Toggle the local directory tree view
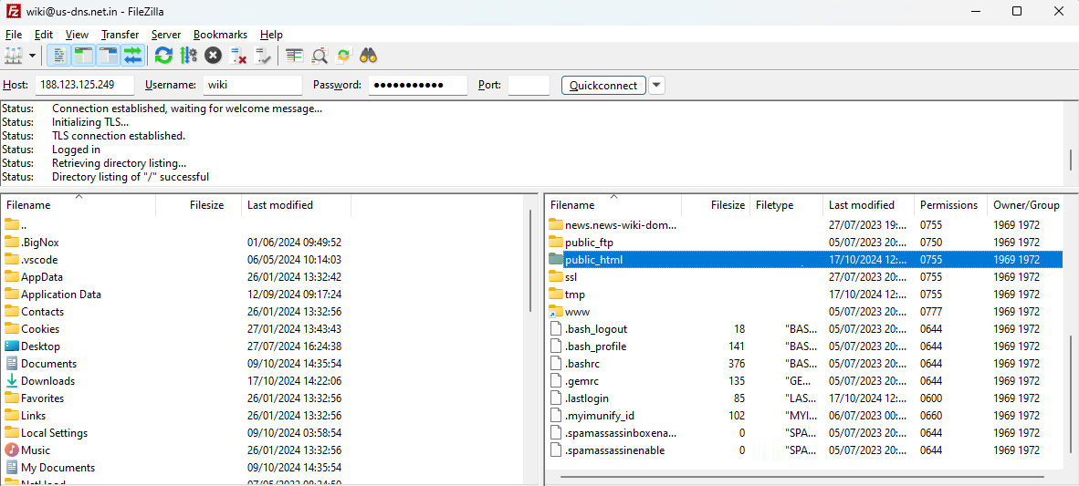This screenshot has height=486, width=1079. (84, 56)
